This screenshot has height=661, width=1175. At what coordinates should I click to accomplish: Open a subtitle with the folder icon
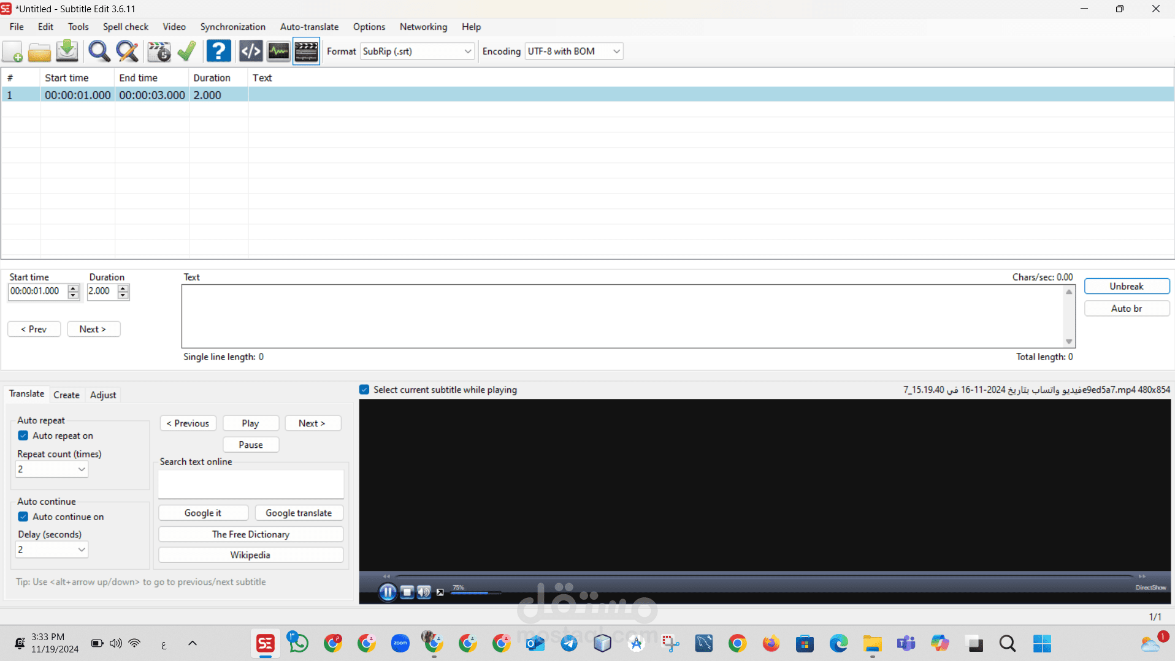(x=39, y=51)
